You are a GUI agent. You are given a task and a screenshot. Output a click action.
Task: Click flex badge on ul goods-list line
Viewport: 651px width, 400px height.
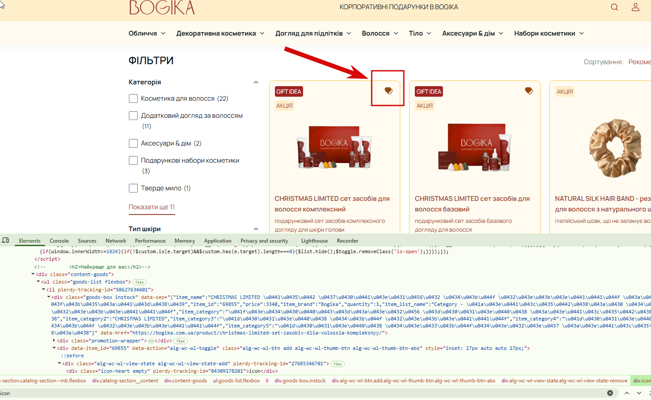[139, 282]
